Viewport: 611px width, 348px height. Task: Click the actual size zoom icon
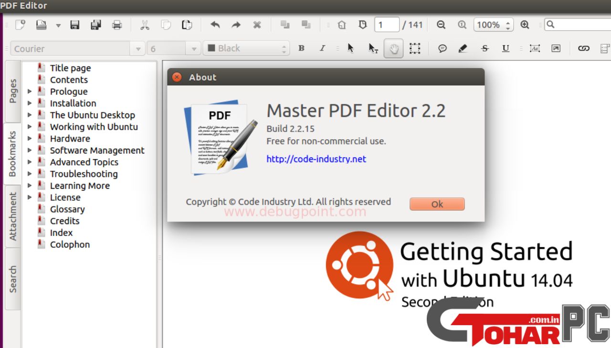tap(462, 25)
